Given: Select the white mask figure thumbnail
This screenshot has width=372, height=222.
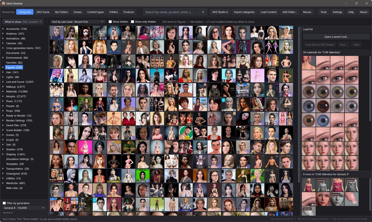Looking at the screenshot, I should pyautogui.click(x=85, y=33).
